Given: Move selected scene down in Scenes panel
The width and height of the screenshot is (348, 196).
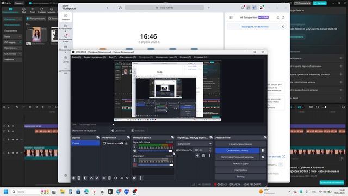Looking at the screenshot, I should [97, 178].
